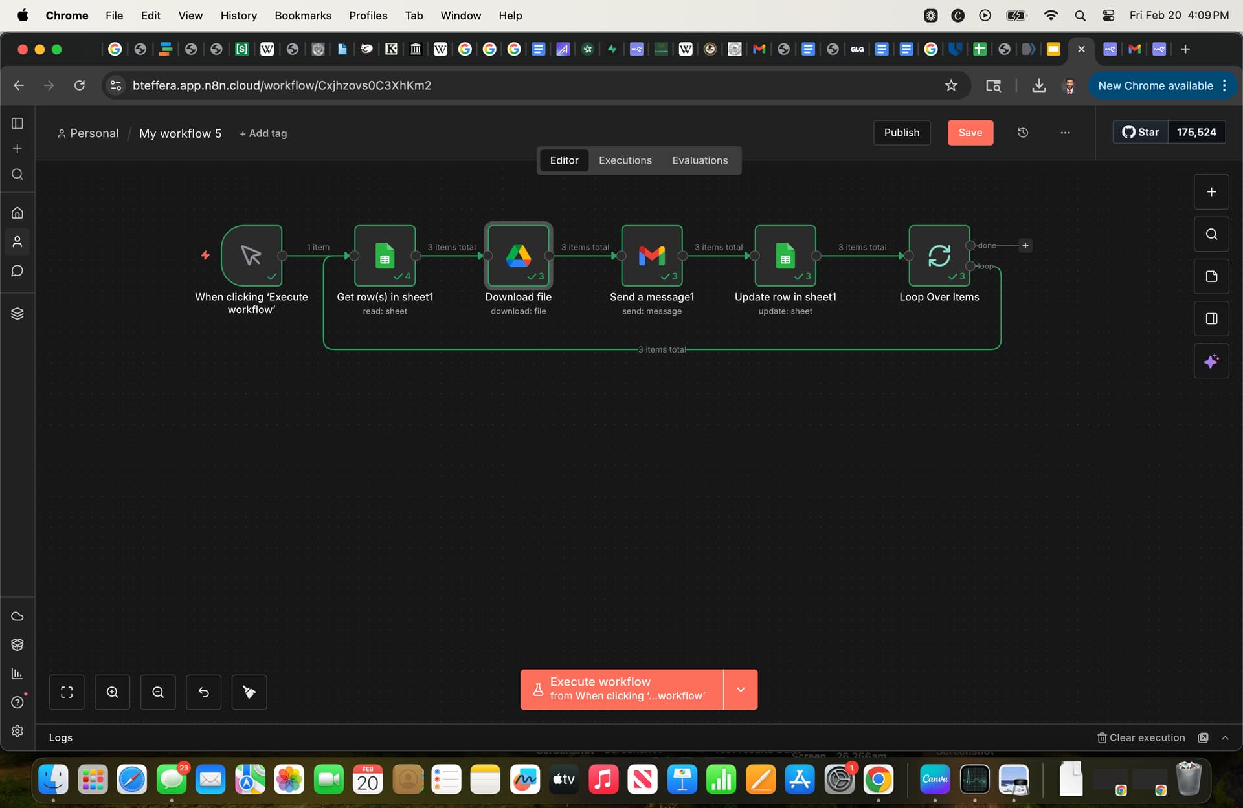Click Clear execution link
The height and width of the screenshot is (808, 1243).
(1141, 737)
